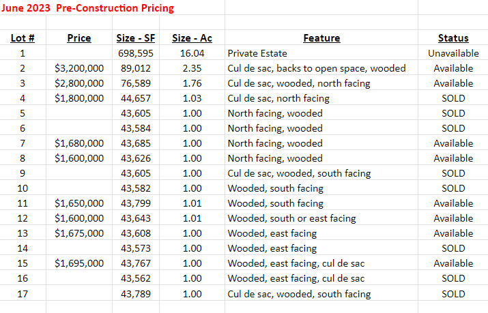Click the 'Unavailable' status cell
Viewport: 488px width, 313px height.
point(453,53)
